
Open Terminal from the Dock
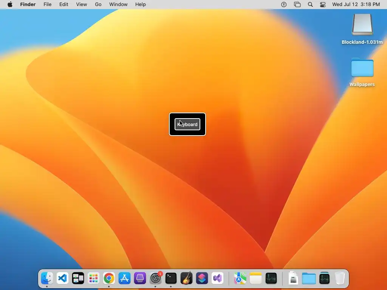(171, 278)
